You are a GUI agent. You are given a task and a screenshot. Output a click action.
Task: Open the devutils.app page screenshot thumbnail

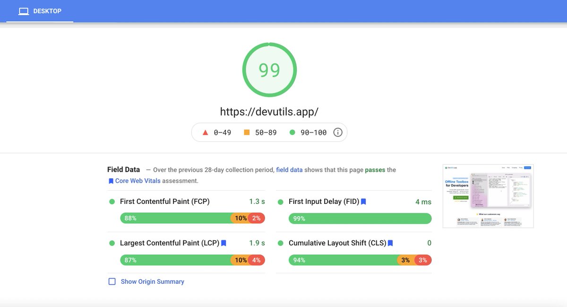click(x=488, y=196)
